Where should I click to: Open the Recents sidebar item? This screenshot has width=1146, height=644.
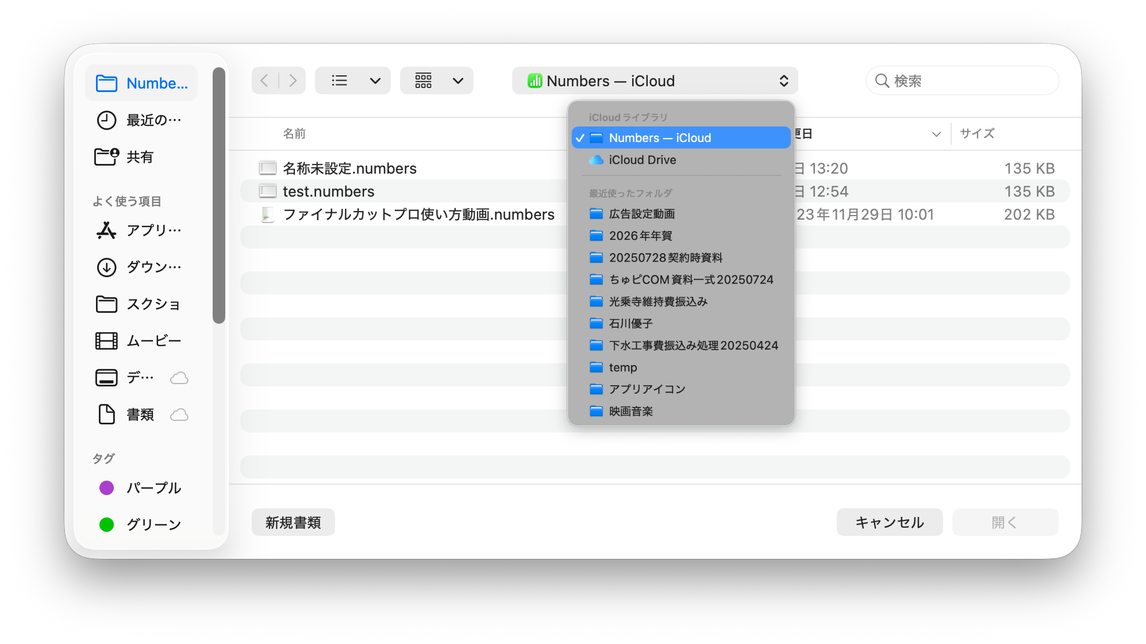140,120
